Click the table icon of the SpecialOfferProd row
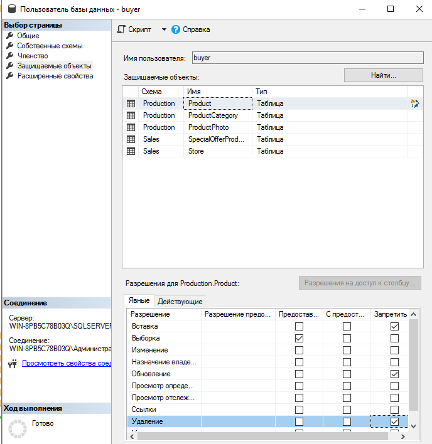 [x=131, y=139]
